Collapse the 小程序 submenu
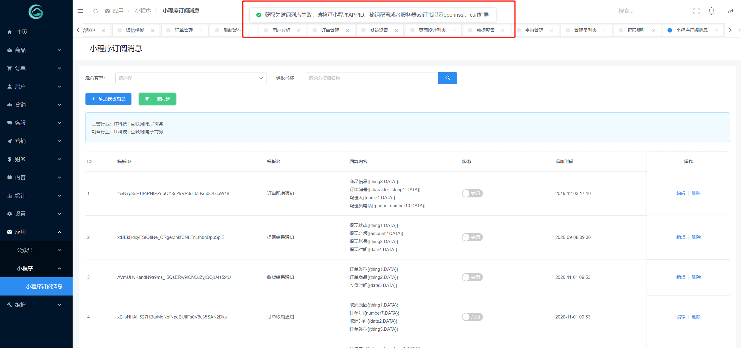Screen dimensions: 741x348 click(36, 268)
